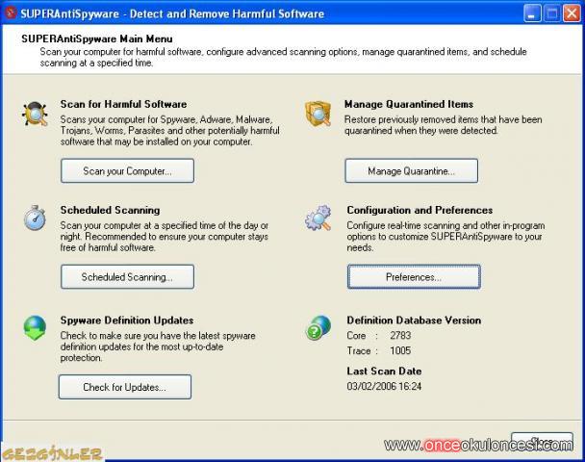Check for Updates now
The height and width of the screenshot is (462, 585).
pos(125,387)
